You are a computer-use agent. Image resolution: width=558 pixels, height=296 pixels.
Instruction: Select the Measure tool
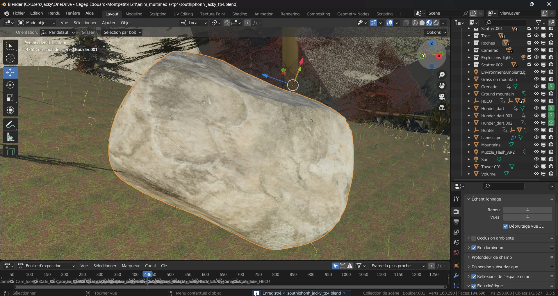tap(10, 137)
